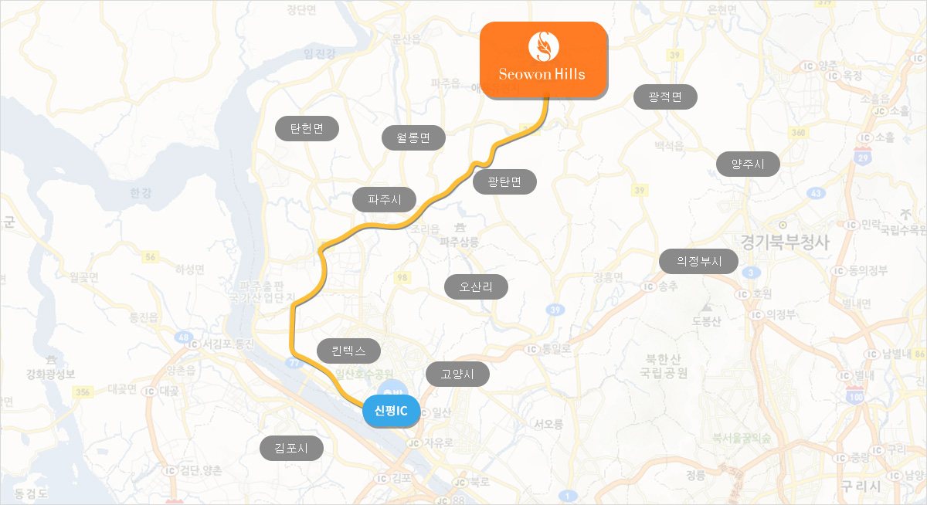The image size is (927, 505).
Task: Click the 경기북부청사 map marker
Action: tap(782, 225)
